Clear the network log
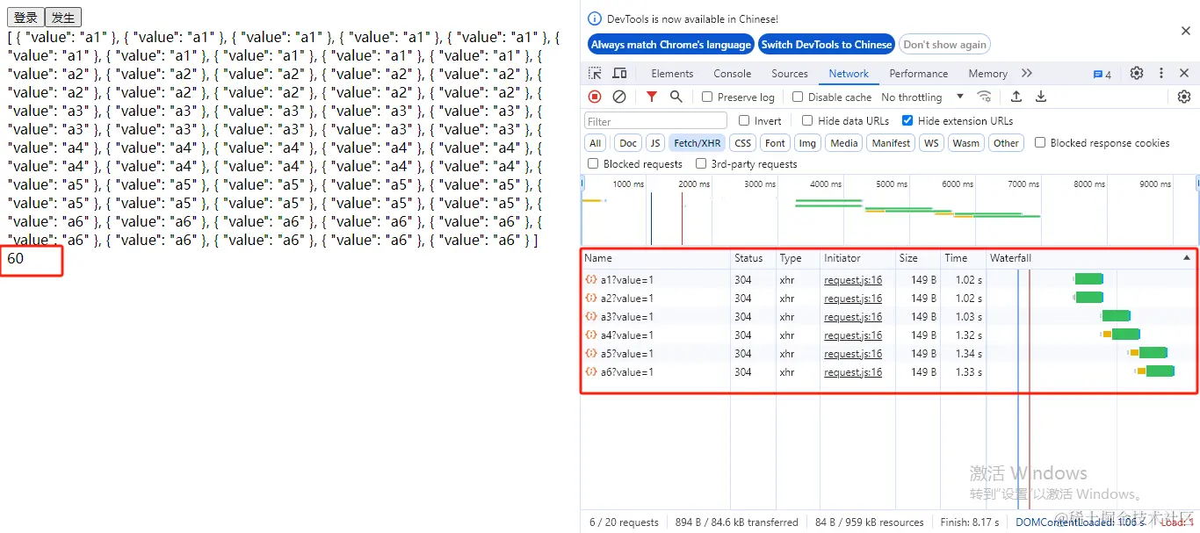The width and height of the screenshot is (1200, 533). (619, 97)
